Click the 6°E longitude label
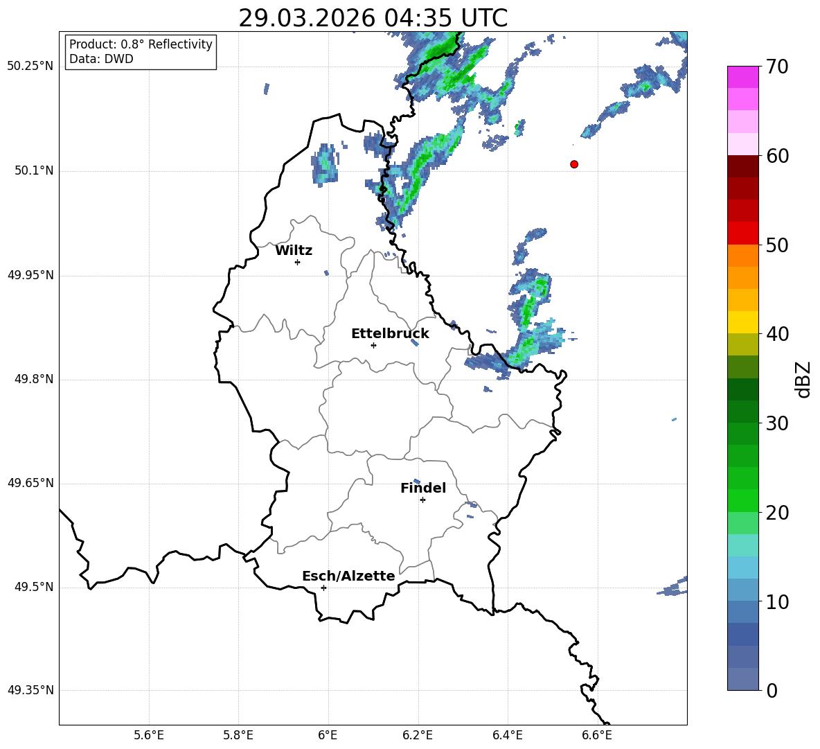 [x=328, y=735]
